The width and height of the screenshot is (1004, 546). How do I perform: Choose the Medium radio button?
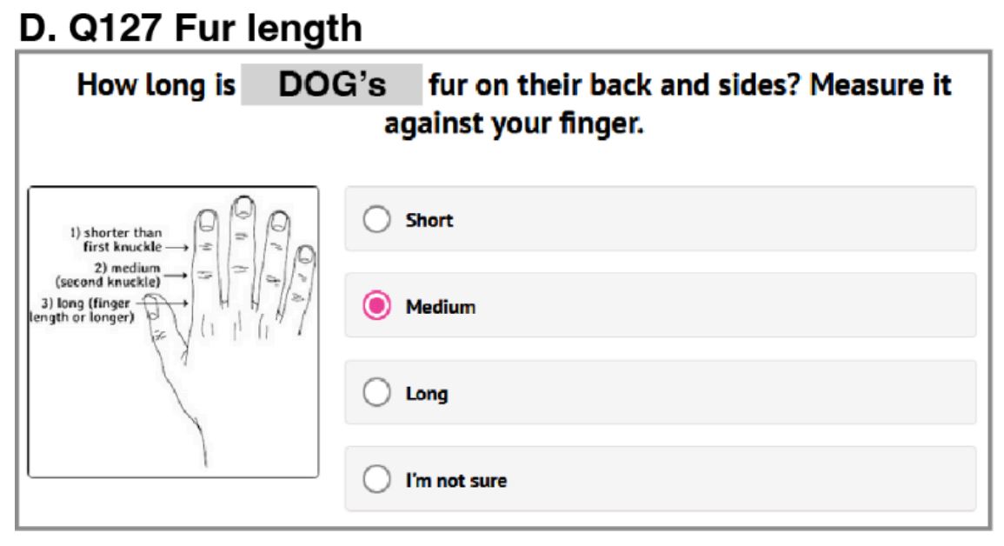[x=376, y=306]
